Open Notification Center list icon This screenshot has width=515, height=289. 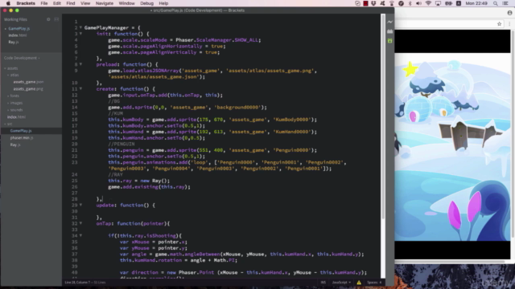[505, 3]
